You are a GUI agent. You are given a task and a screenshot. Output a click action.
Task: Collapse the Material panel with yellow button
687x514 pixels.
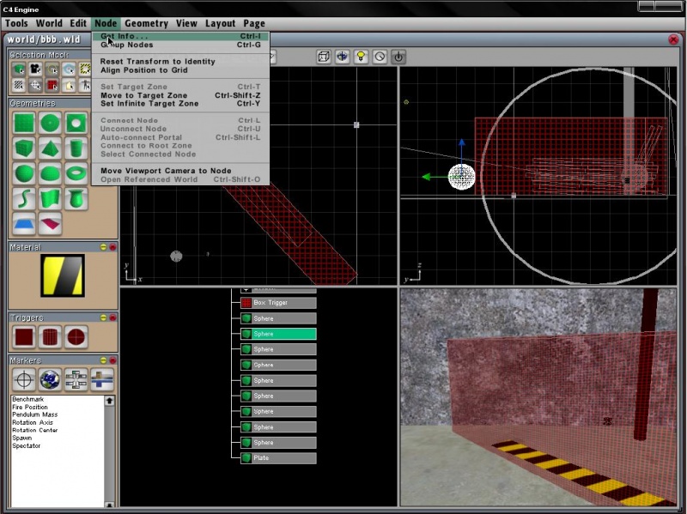[x=102, y=247]
